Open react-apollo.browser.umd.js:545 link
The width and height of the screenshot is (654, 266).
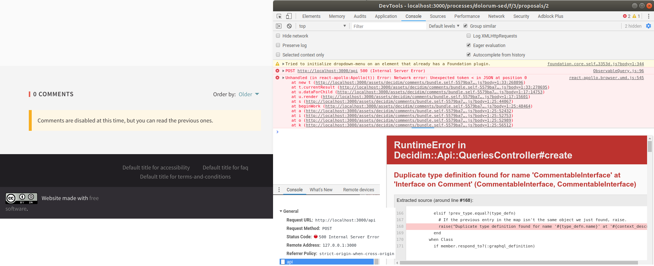607,78
